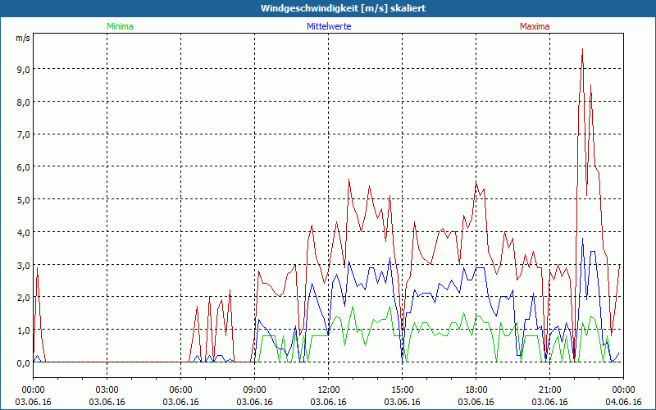Click the 21:00 time axis label
Viewport: 656px width, 410px height.
point(549,389)
